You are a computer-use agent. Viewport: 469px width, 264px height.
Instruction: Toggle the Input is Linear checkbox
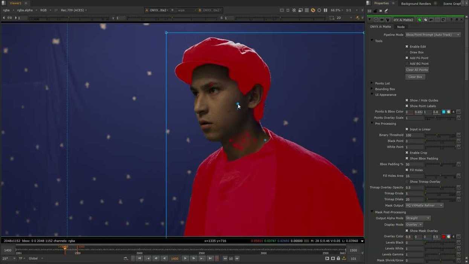pos(407,129)
